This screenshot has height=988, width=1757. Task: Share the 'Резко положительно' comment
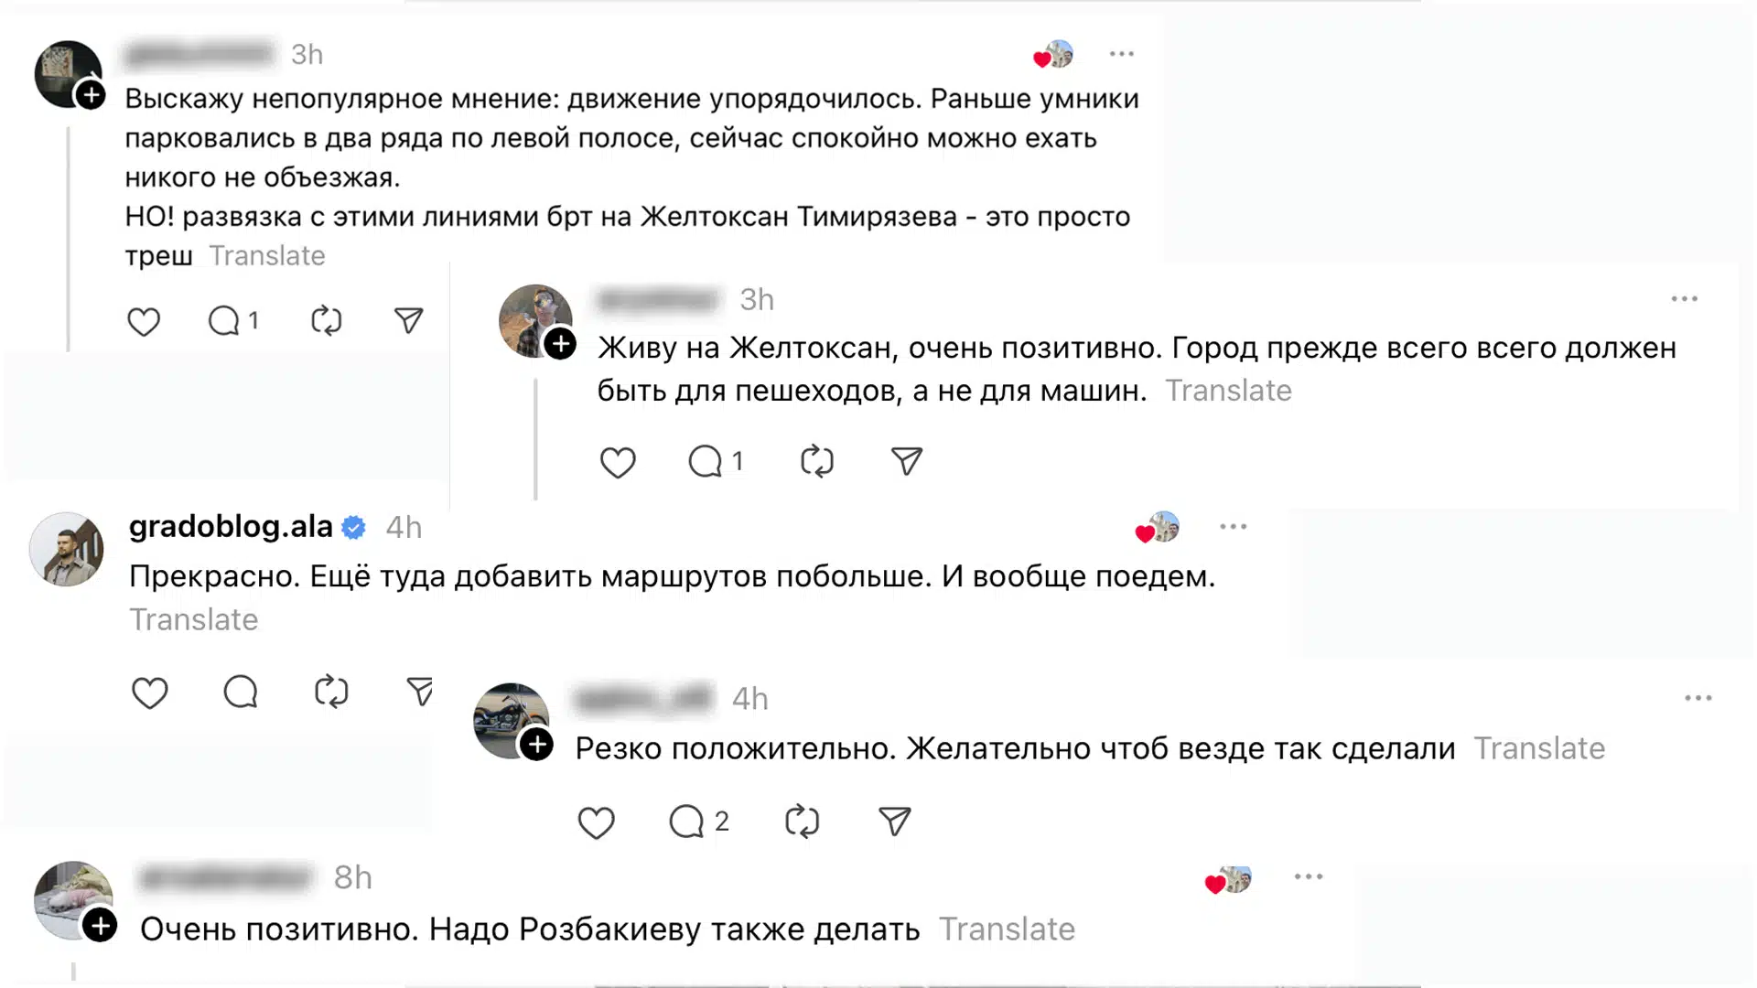pyautogui.click(x=894, y=822)
